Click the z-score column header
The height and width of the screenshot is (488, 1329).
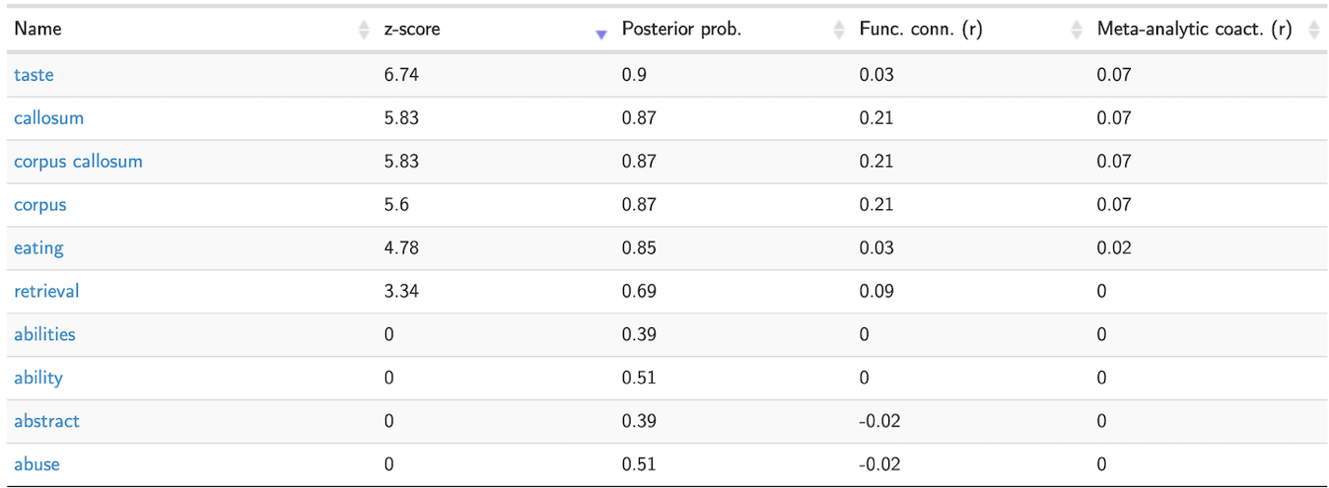[412, 29]
